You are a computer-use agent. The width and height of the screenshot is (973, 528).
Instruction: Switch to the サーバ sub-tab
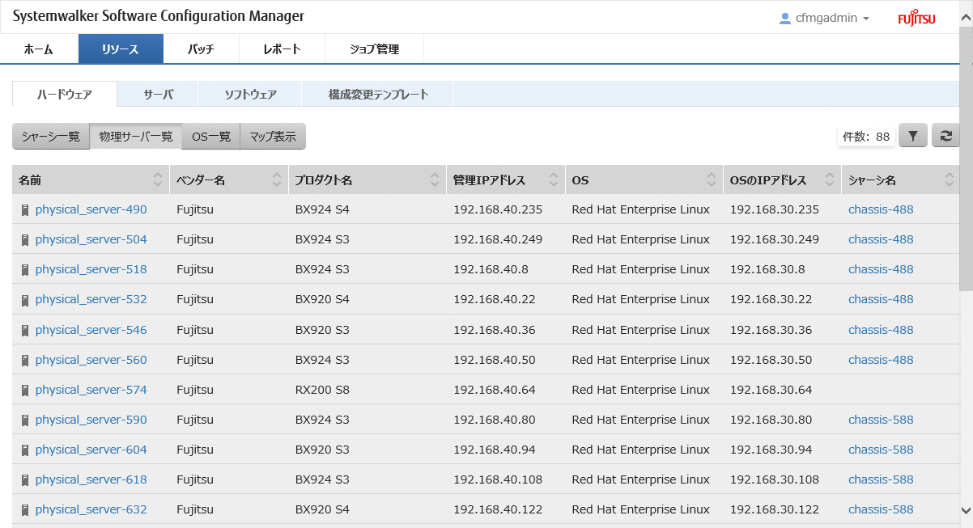tap(158, 94)
